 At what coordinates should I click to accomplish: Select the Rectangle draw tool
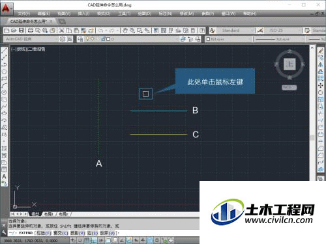tap(4, 79)
